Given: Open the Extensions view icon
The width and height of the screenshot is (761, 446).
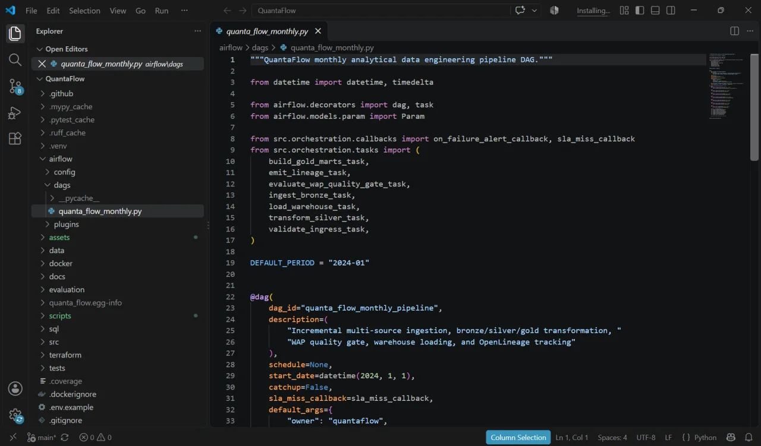Looking at the screenshot, I should (x=15, y=139).
